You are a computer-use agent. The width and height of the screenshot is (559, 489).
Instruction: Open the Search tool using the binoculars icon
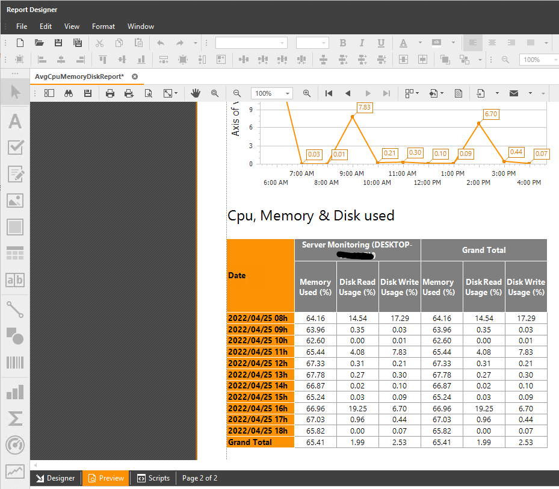click(69, 93)
